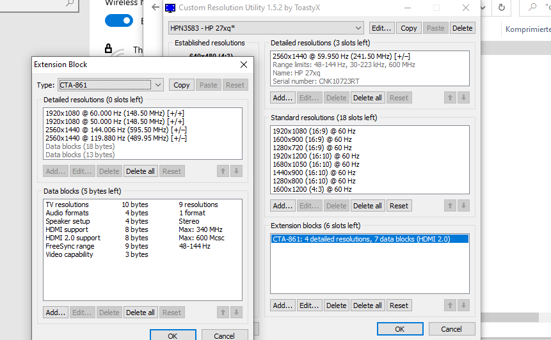Click the back arrow beside the CRU title

tap(156, 8)
